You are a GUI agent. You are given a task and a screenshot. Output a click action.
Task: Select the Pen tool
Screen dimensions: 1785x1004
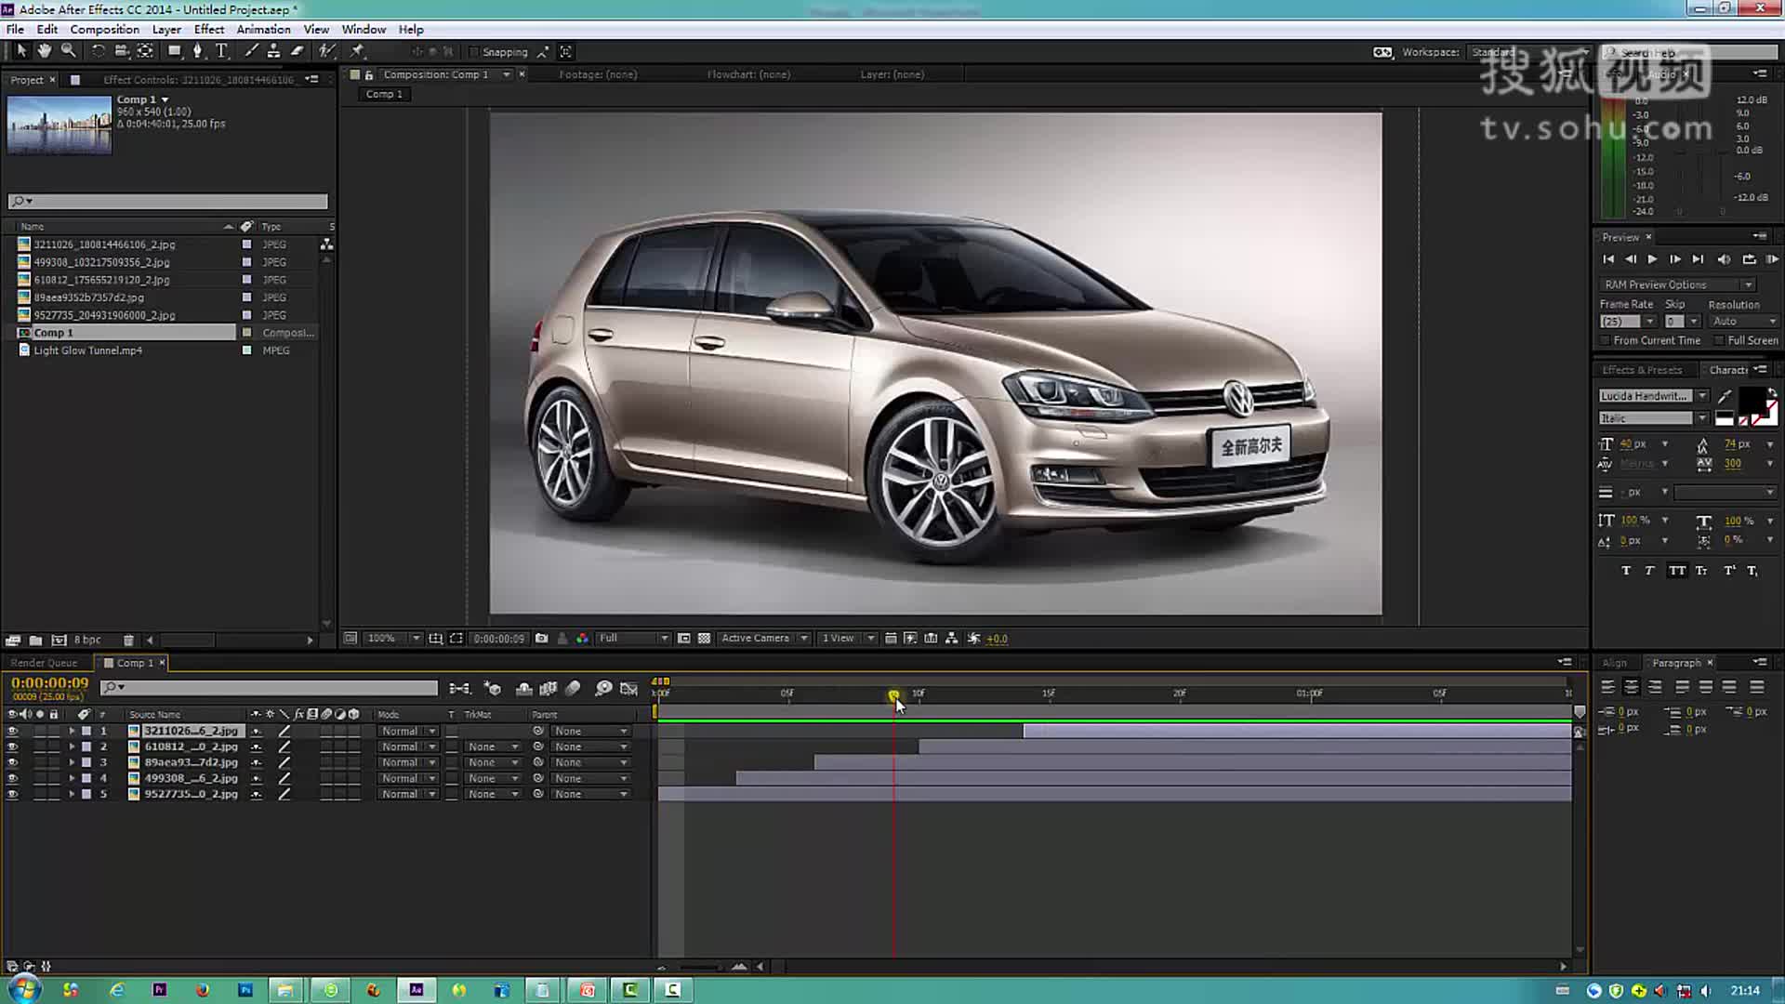tap(197, 51)
